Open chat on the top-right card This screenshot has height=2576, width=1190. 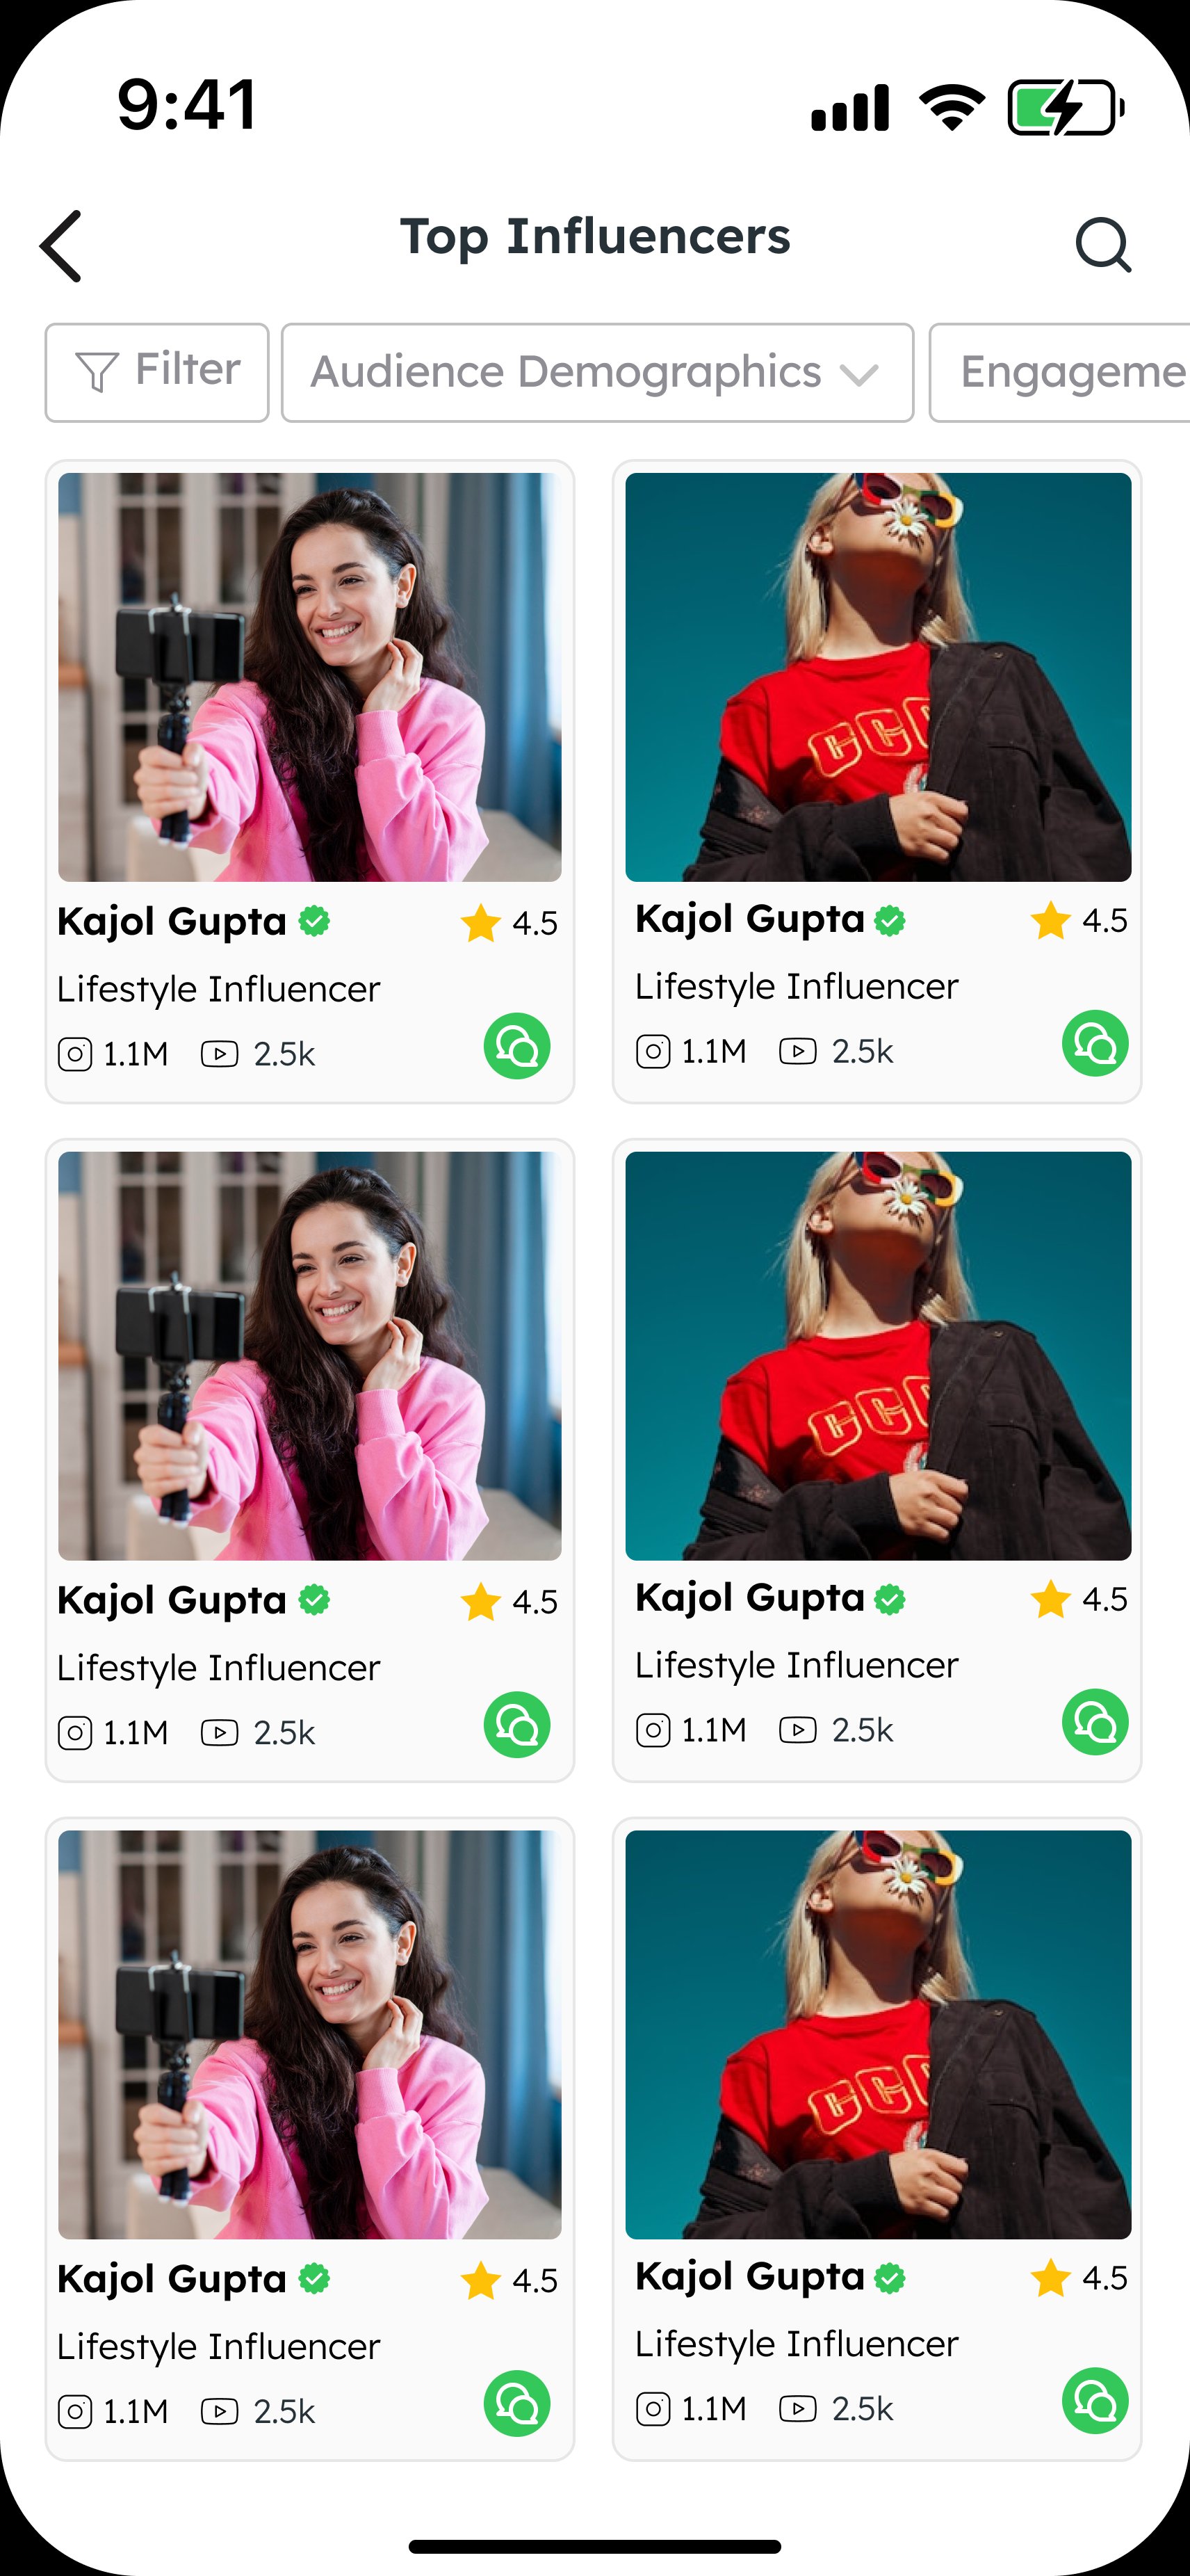tap(1095, 1043)
